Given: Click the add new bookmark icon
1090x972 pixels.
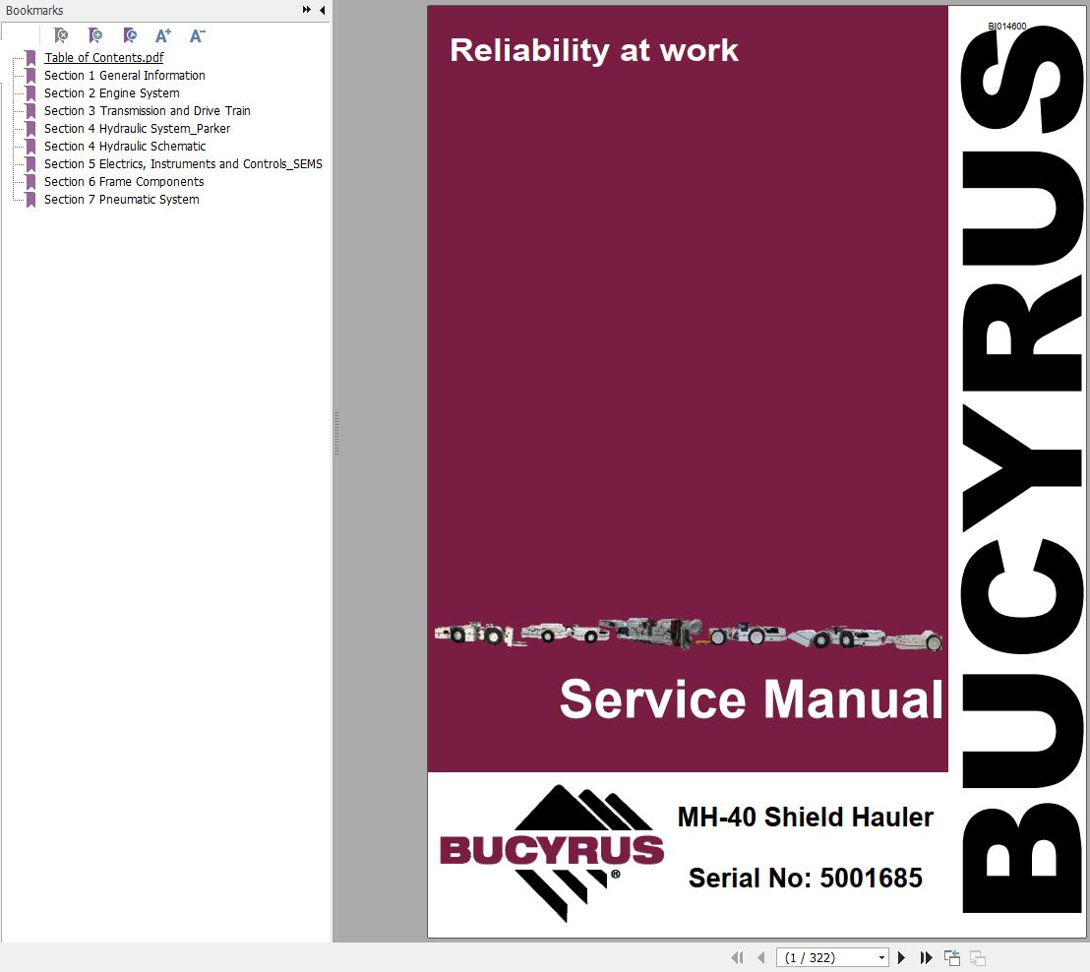Looking at the screenshot, I should 95,34.
